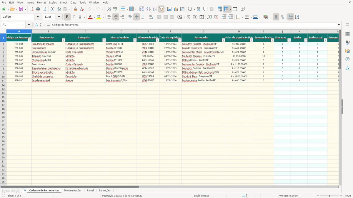Open Find & Replace magnifier icon
Screen dimensions: 353x198
click(109, 9)
